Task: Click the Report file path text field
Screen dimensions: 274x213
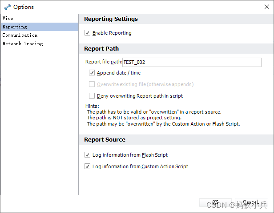Action: (191, 63)
